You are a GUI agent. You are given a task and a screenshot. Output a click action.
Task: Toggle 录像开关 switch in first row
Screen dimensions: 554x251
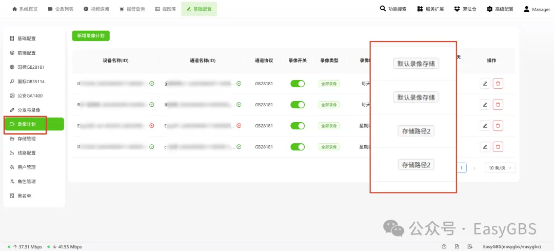(x=298, y=84)
